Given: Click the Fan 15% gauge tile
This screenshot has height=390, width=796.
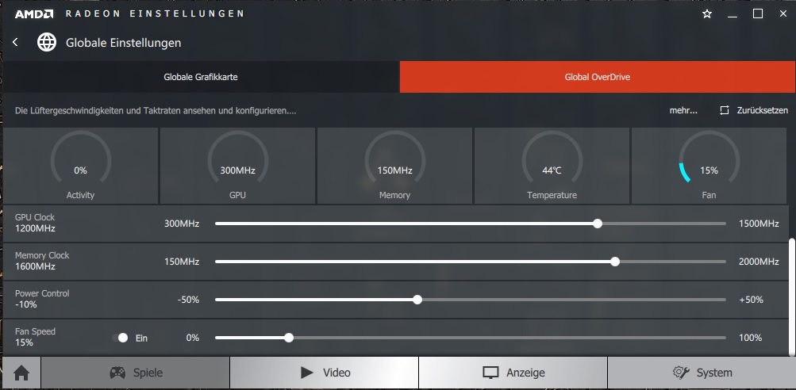Looking at the screenshot, I should pos(709,166).
